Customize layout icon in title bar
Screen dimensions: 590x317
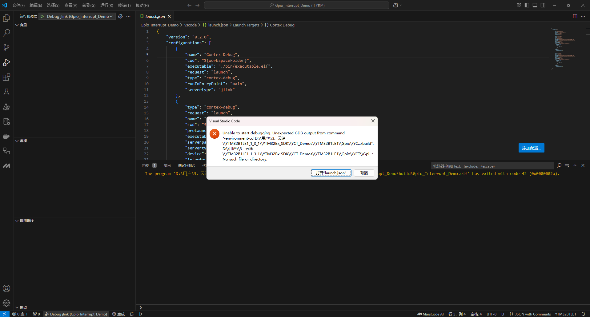point(519,5)
